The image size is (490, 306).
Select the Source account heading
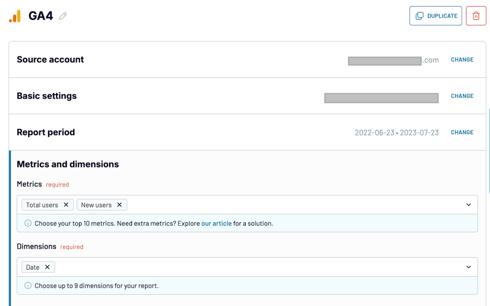tap(50, 60)
